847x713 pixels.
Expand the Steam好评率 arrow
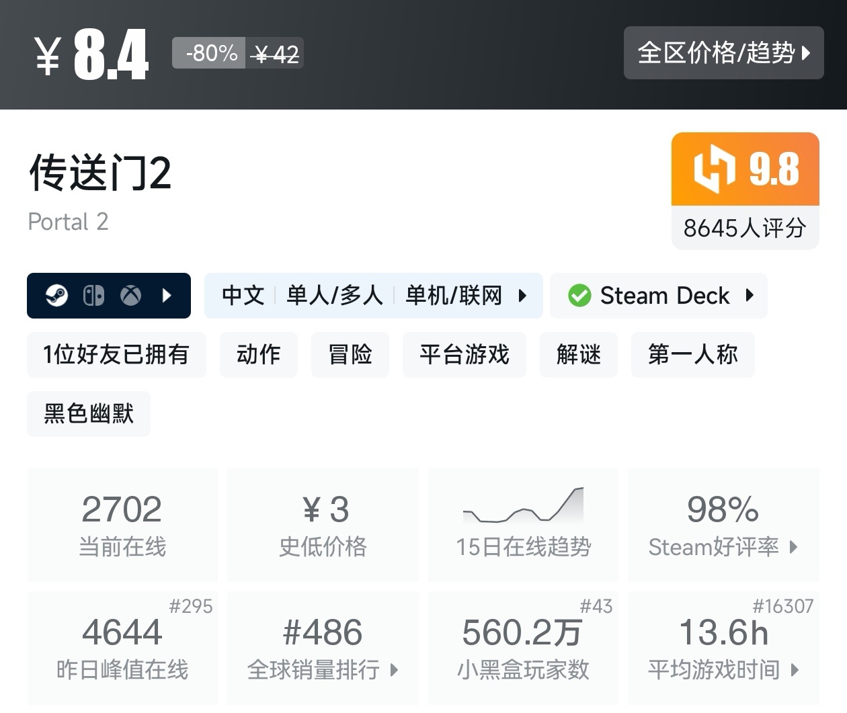point(793,547)
